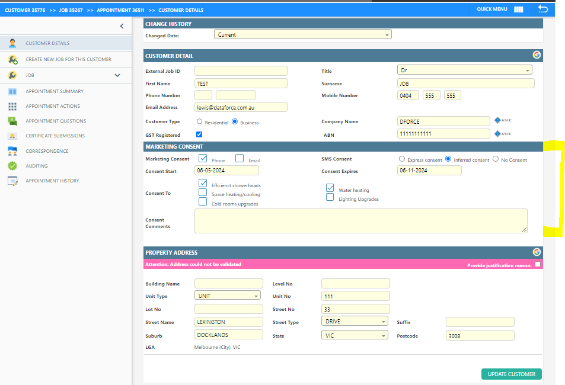Open the Changed Date dropdown

302,35
